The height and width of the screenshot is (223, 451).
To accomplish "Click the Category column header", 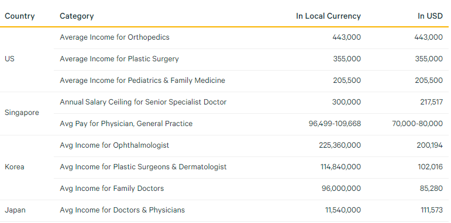I will pos(77,16).
